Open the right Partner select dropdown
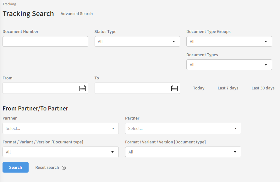This screenshot has height=182, width=280. click(x=183, y=128)
